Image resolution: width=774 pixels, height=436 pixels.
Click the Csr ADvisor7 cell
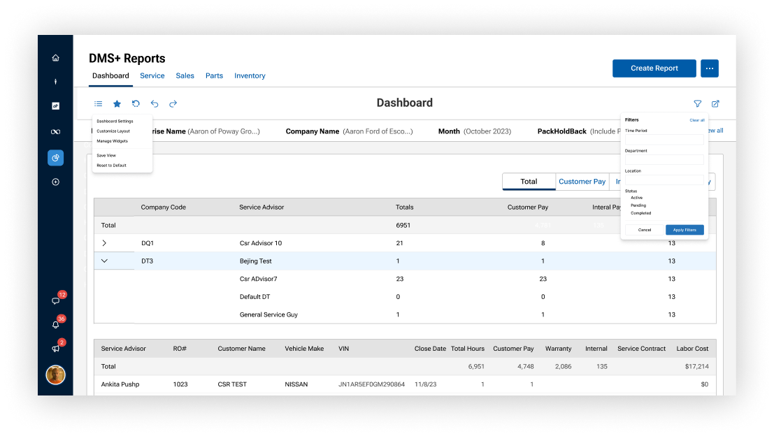pos(258,279)
